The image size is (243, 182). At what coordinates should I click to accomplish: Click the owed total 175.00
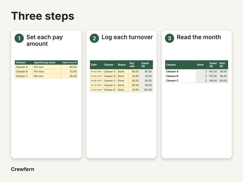click(x=213, y=76)
